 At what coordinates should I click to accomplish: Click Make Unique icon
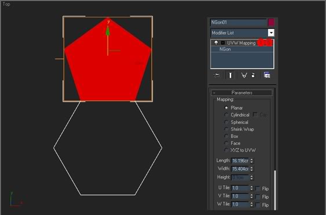pos(244,75)
